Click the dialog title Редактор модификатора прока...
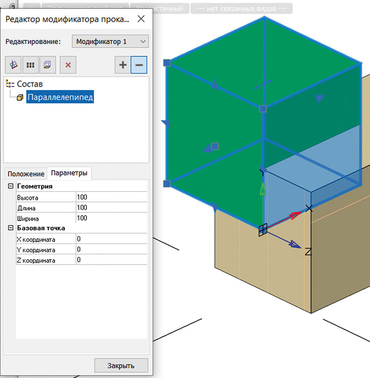The width and height of the screenshot is (370, 378). [x=67, y=19]
